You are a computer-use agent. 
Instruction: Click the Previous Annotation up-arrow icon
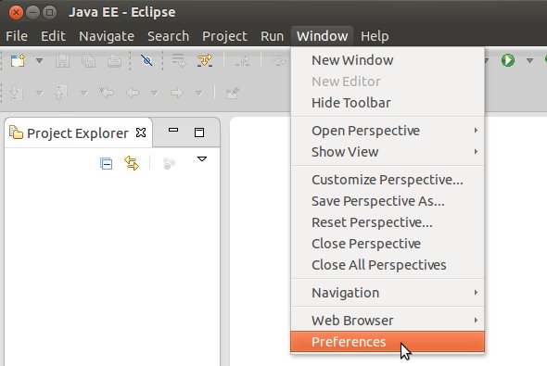click(60, 93)
